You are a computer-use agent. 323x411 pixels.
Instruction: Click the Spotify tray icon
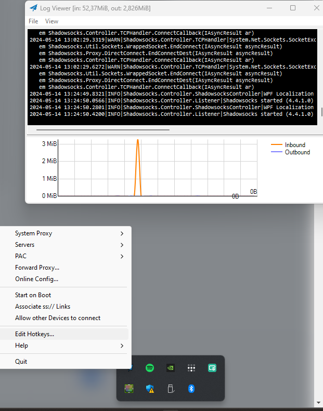tap(150, 368)
